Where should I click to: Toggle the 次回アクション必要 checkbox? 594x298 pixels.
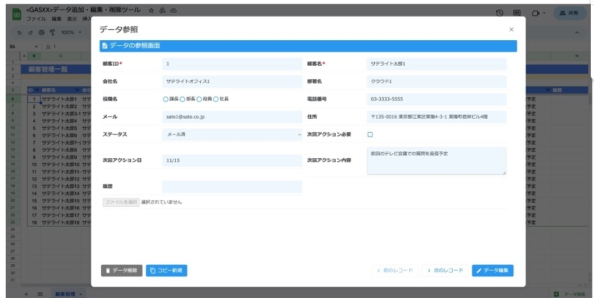370,135
